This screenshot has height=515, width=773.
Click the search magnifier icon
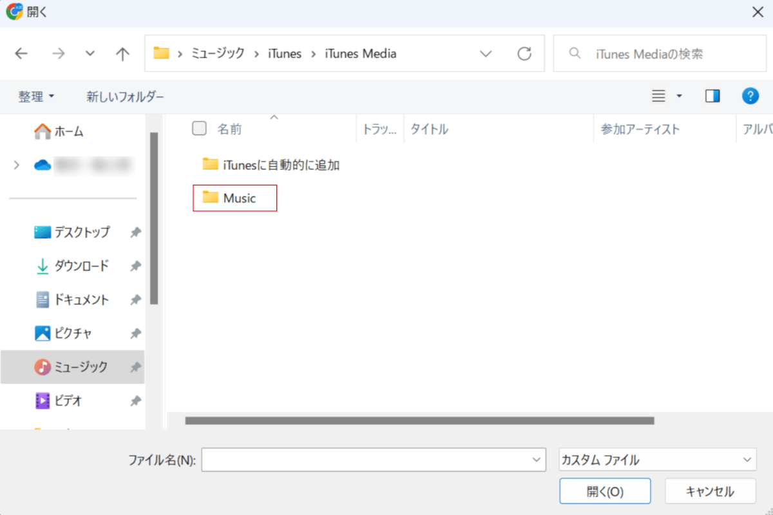pyautogui.click(x=575, y=53)
